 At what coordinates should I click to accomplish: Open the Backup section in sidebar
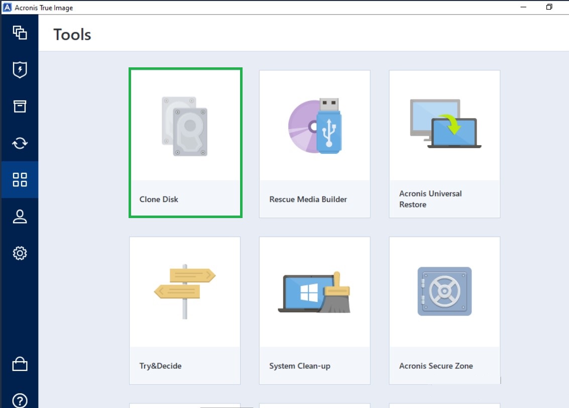(x=20, y=33)
